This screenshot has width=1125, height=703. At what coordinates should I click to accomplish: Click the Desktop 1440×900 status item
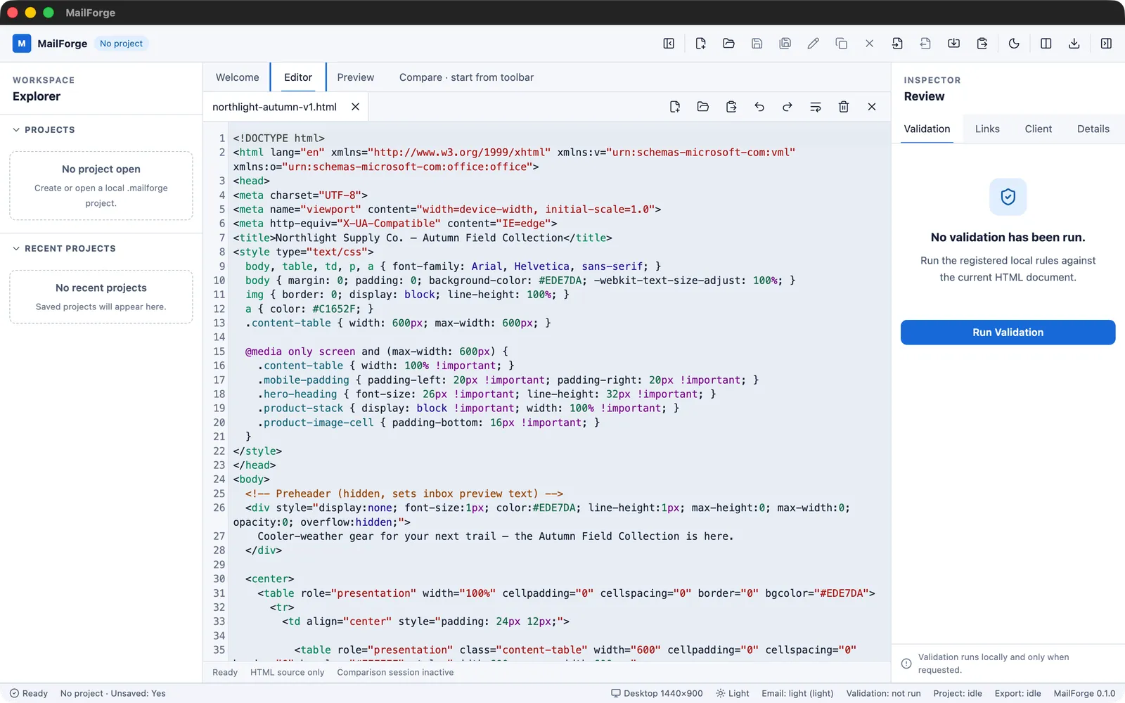(x=657, y=693)
